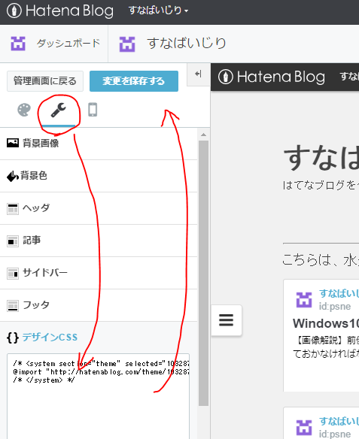
Task: Click the id:psne text in Windows10 card
Action: (x=335, y=307)
